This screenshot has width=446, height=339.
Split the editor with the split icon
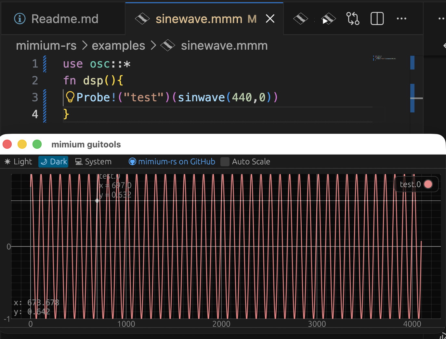377,19
